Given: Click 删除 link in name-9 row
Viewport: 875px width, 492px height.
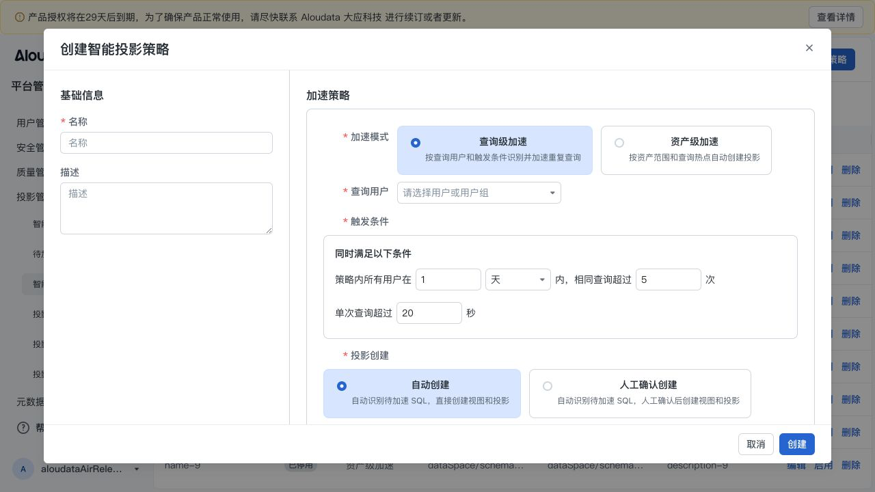Looking at the screenshot, I should pyautogui.click(x=851, y=465).
